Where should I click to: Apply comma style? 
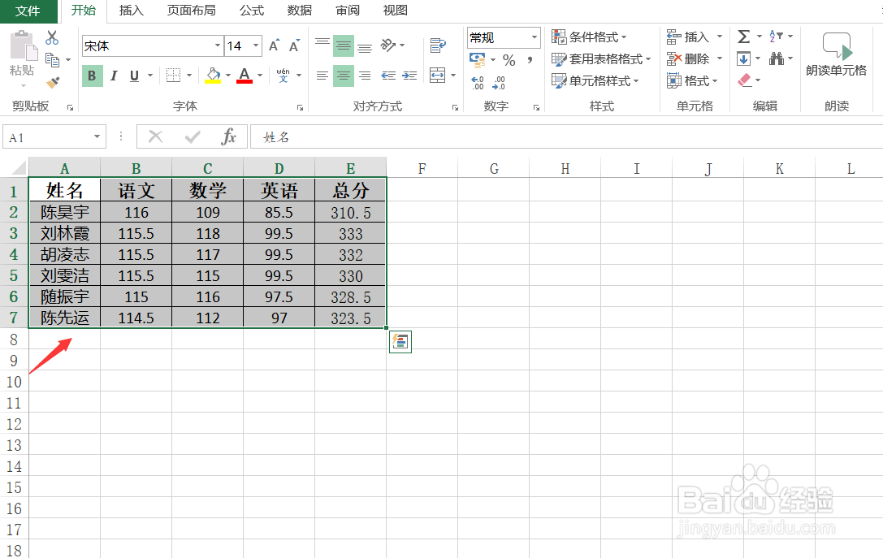click(x=530, y=59)
